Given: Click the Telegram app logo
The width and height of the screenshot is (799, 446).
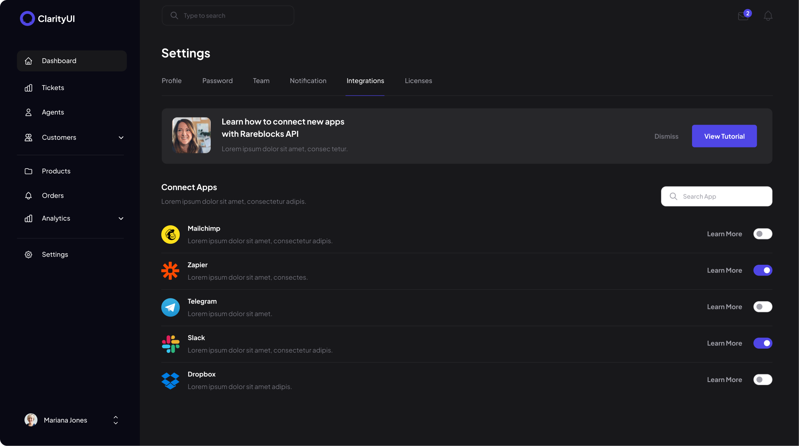Looking at the screenshot, I should pos(171,307).
